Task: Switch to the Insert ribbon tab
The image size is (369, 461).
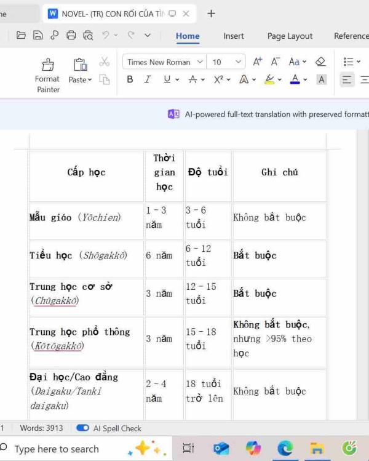Action: 233,36
